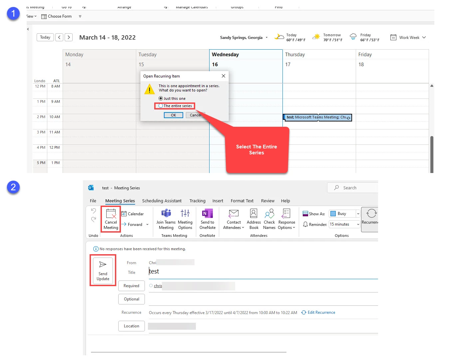Viewport: 461px width, 362px height.
Task: Open the Work Week view dropdown
Action: 424,37
